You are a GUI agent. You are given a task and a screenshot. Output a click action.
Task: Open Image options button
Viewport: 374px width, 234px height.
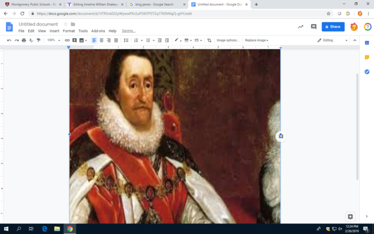pyautogui.click(x=228, y=40)
